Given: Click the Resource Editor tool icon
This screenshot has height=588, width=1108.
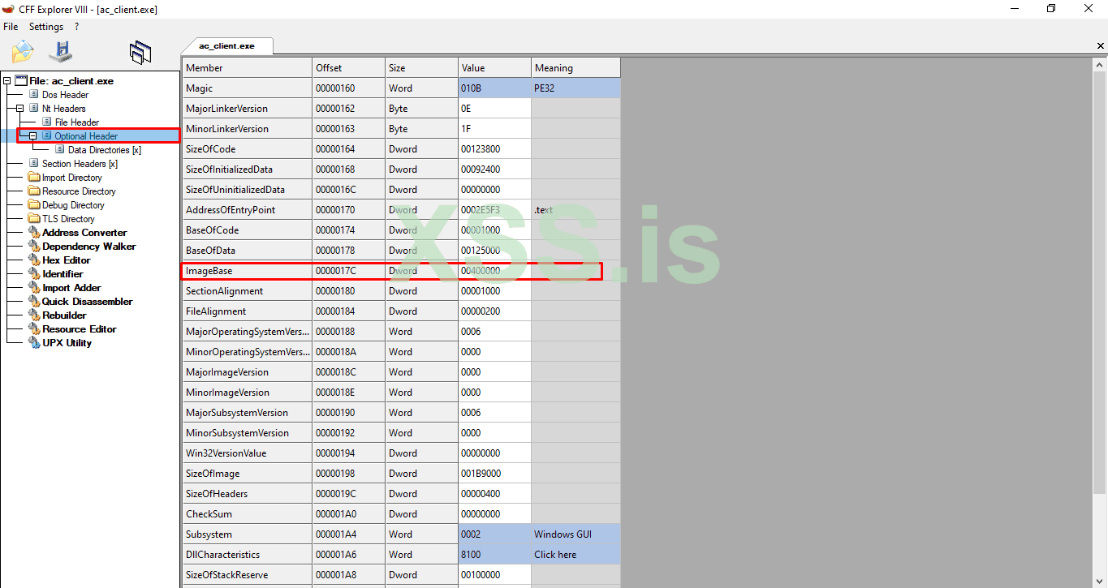Looking at the screenshot, I should click(34, 329).
